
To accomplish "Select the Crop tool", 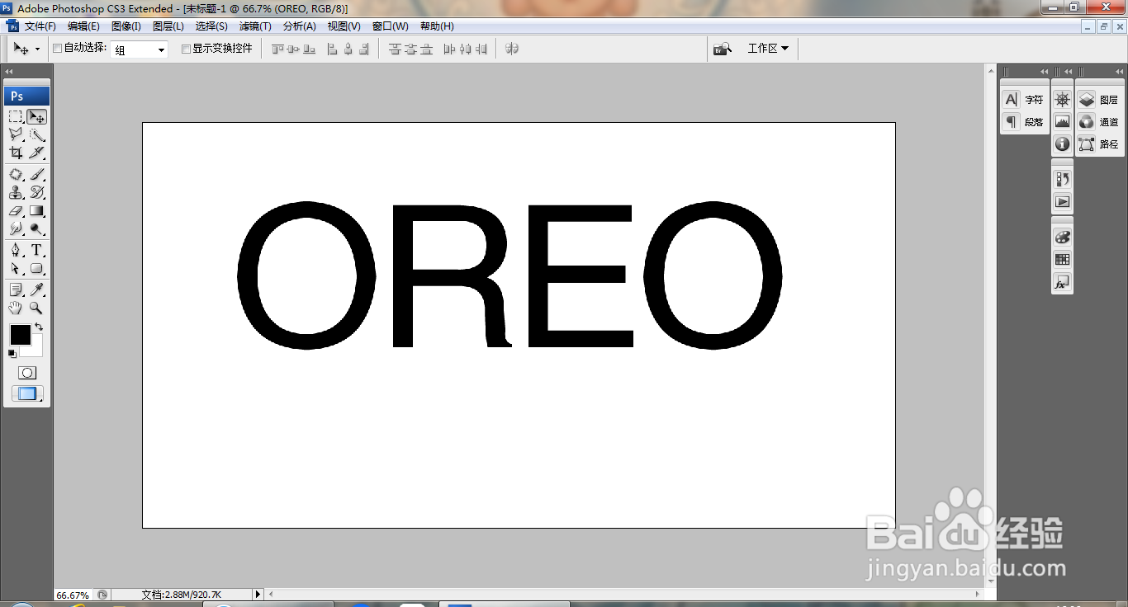I will click(x=16, y=153).
